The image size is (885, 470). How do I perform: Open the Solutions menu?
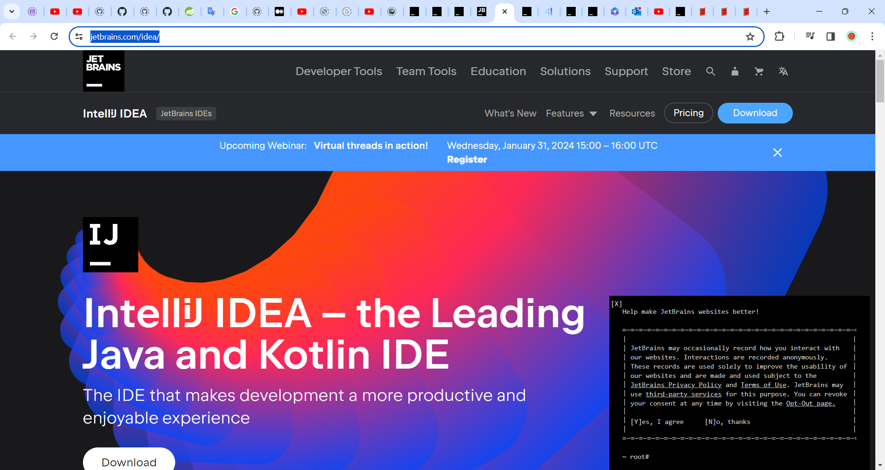[565, 71]
